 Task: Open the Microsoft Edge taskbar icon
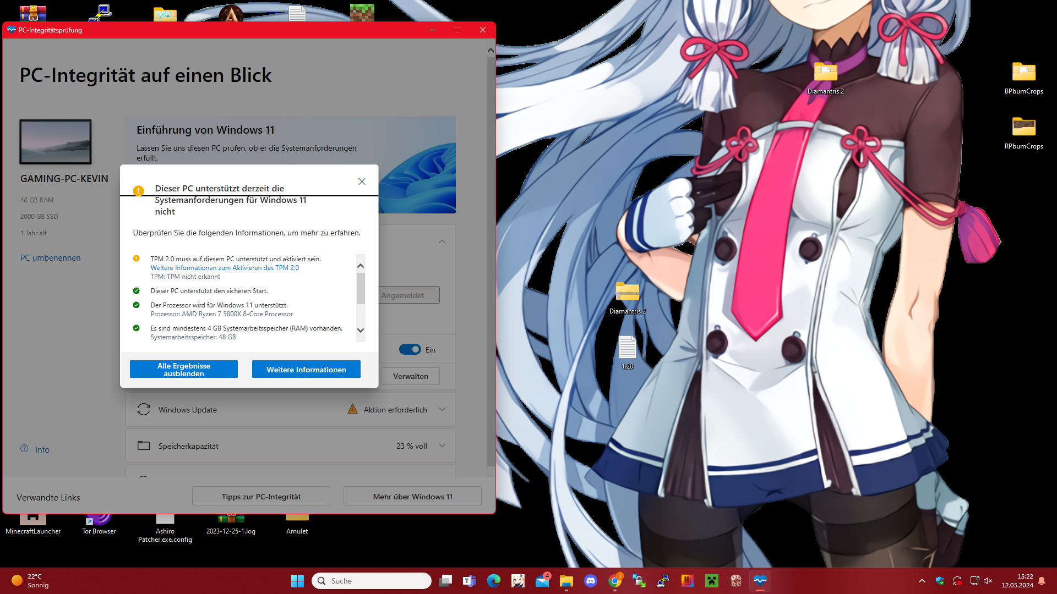coord(494,581)
